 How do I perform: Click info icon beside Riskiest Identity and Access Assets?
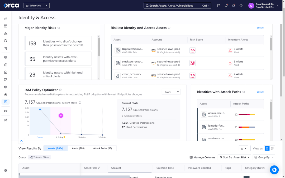pyautogui.click(x=169, y=28)
